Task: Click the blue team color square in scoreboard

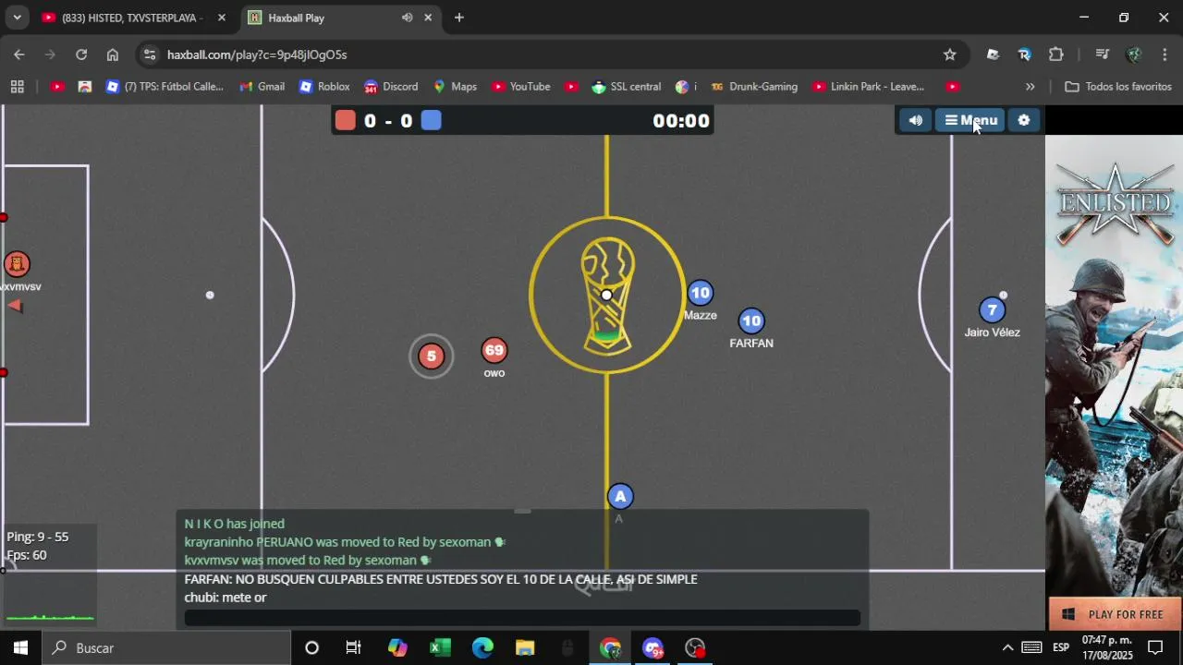Action: tap(432, 120)
